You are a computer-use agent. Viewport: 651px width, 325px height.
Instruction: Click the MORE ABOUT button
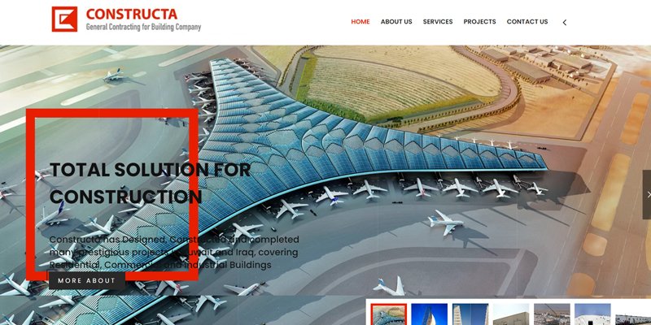pyautogui.click(x=87, y=280)
